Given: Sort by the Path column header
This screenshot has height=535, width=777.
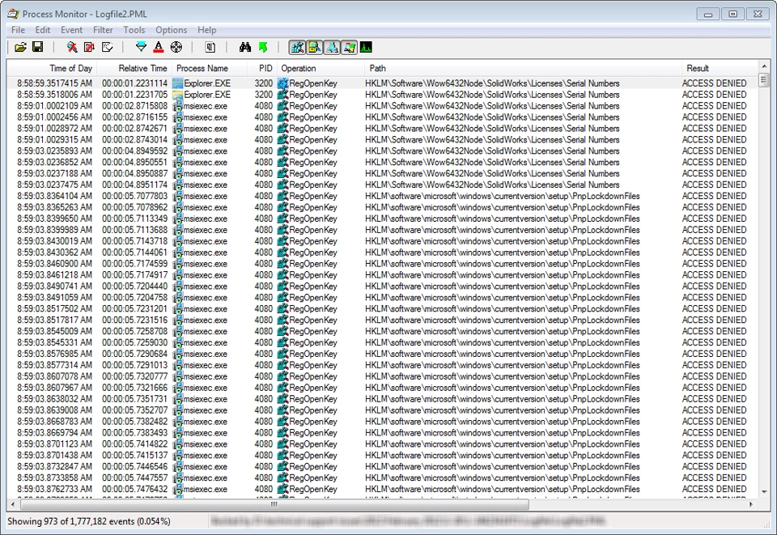Looking at the screenshot, I should (523, 68).
